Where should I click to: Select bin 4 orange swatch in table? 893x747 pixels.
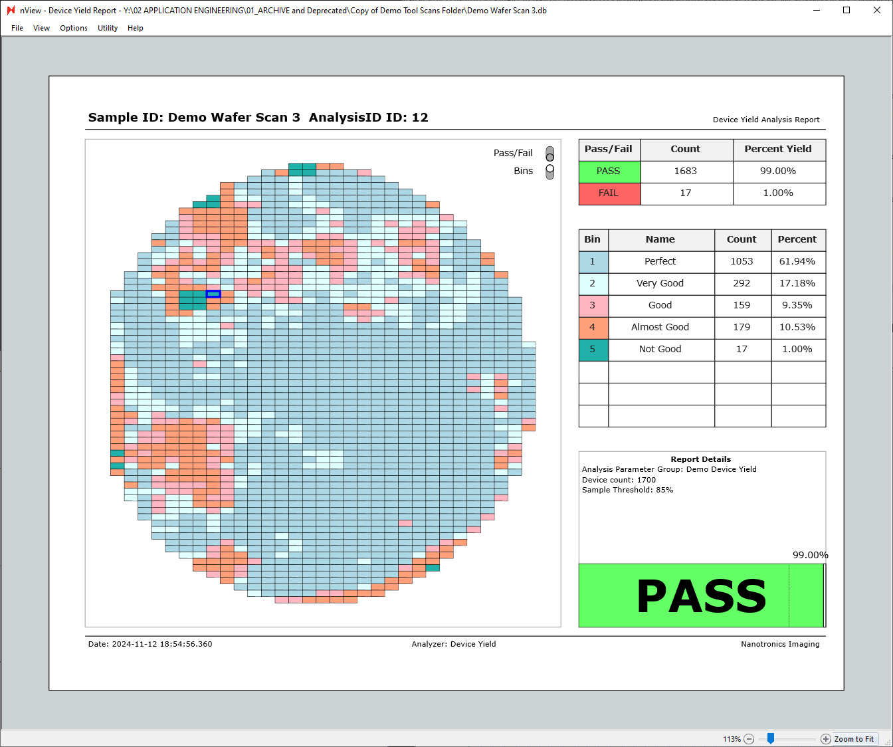593,328
